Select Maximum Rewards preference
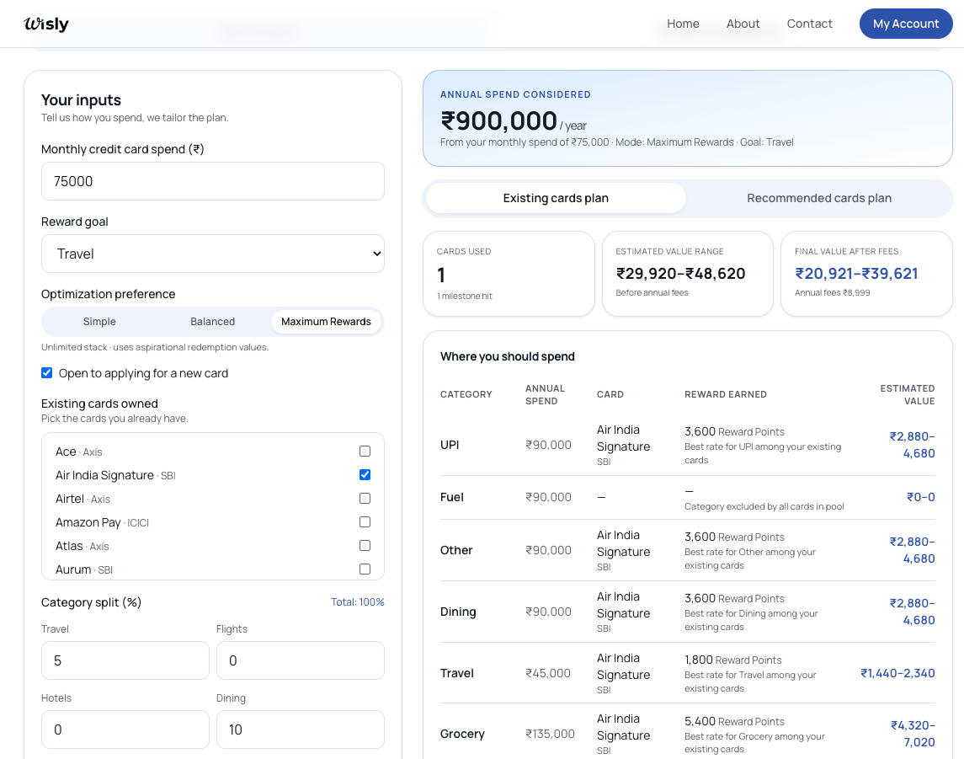This screenshot has height=759, width=964. [326, 322]
